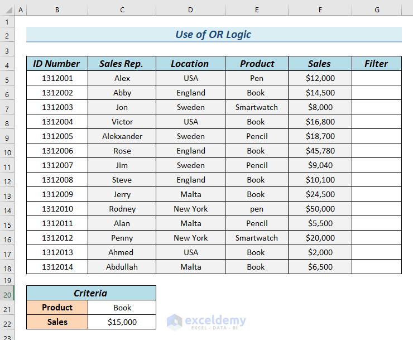Select sales value $8,000

pos(320,107)
